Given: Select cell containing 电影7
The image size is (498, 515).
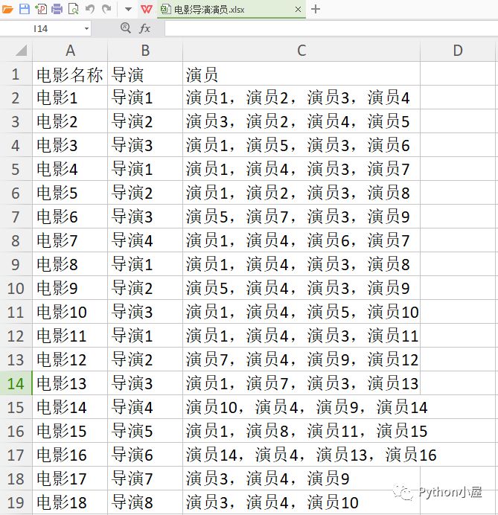Looking at the screenshot, I should 70,240.
